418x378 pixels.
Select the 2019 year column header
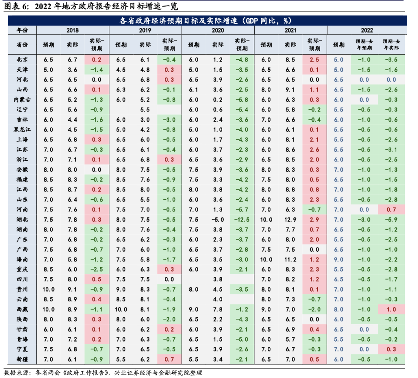click(x=145, y=30)
